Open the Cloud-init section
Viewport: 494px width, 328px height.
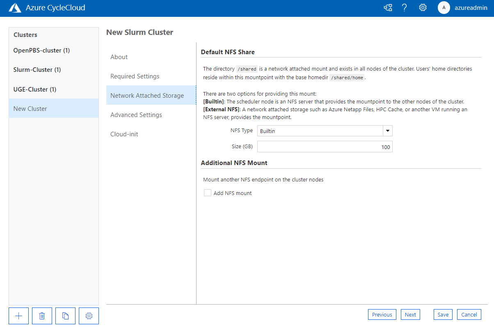coord(124,134)
